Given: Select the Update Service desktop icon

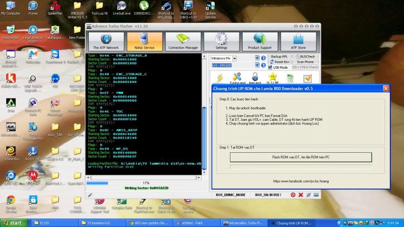Looking at the screenshot, I should click(x=210, y=10).
